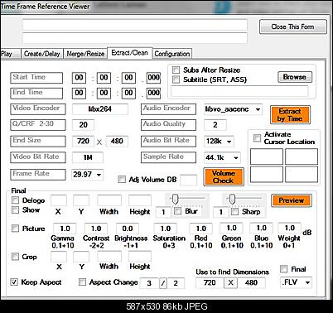Enable the Show checkbox
The image size is (333, 313).
pos(15,209)
